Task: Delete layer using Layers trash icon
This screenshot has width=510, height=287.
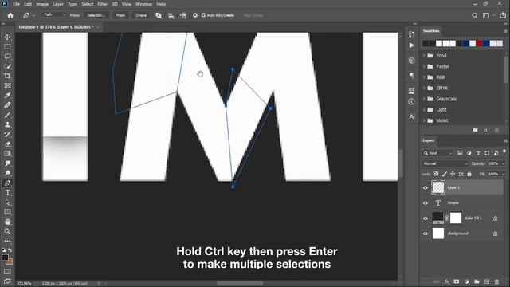Action: coord(496,281)
